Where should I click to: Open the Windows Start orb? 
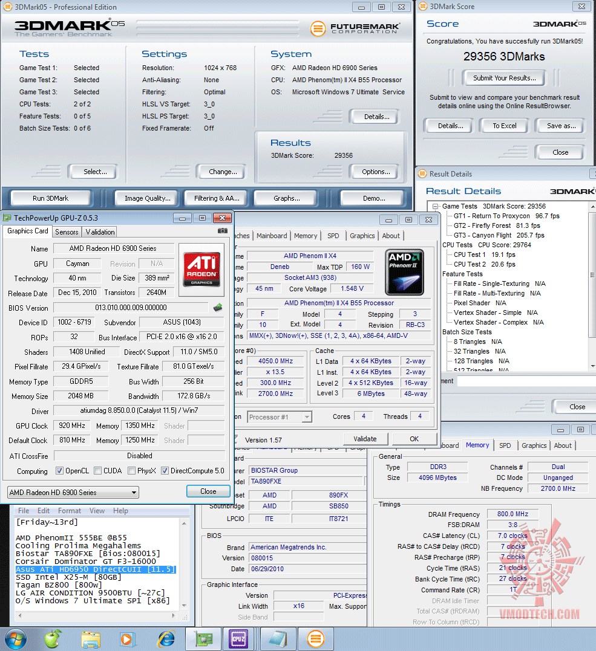(15, 640)
